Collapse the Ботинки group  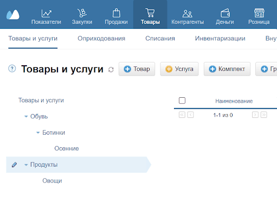pyautogui.click(x=38, y=132)
